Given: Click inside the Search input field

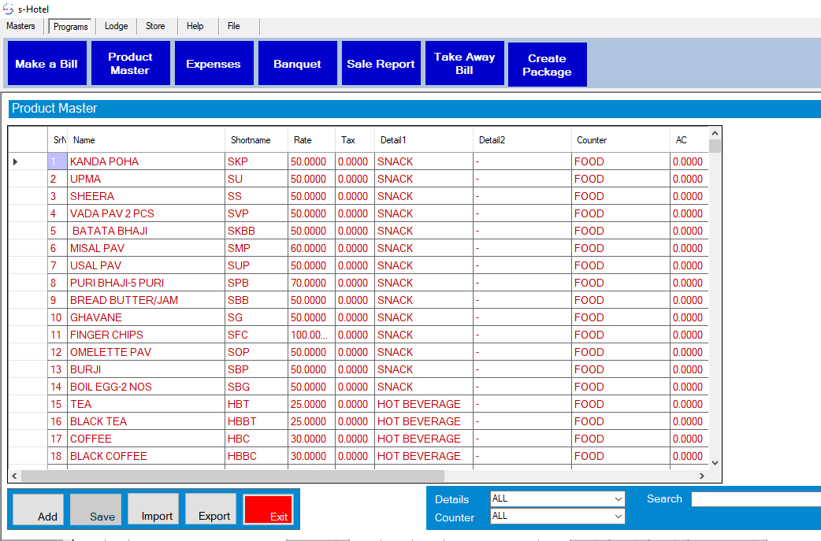Looking at the screenshot, I should (x=755, y=499).
